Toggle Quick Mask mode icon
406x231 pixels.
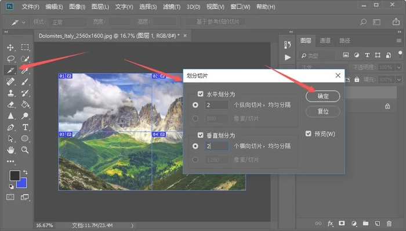(10, 197)
